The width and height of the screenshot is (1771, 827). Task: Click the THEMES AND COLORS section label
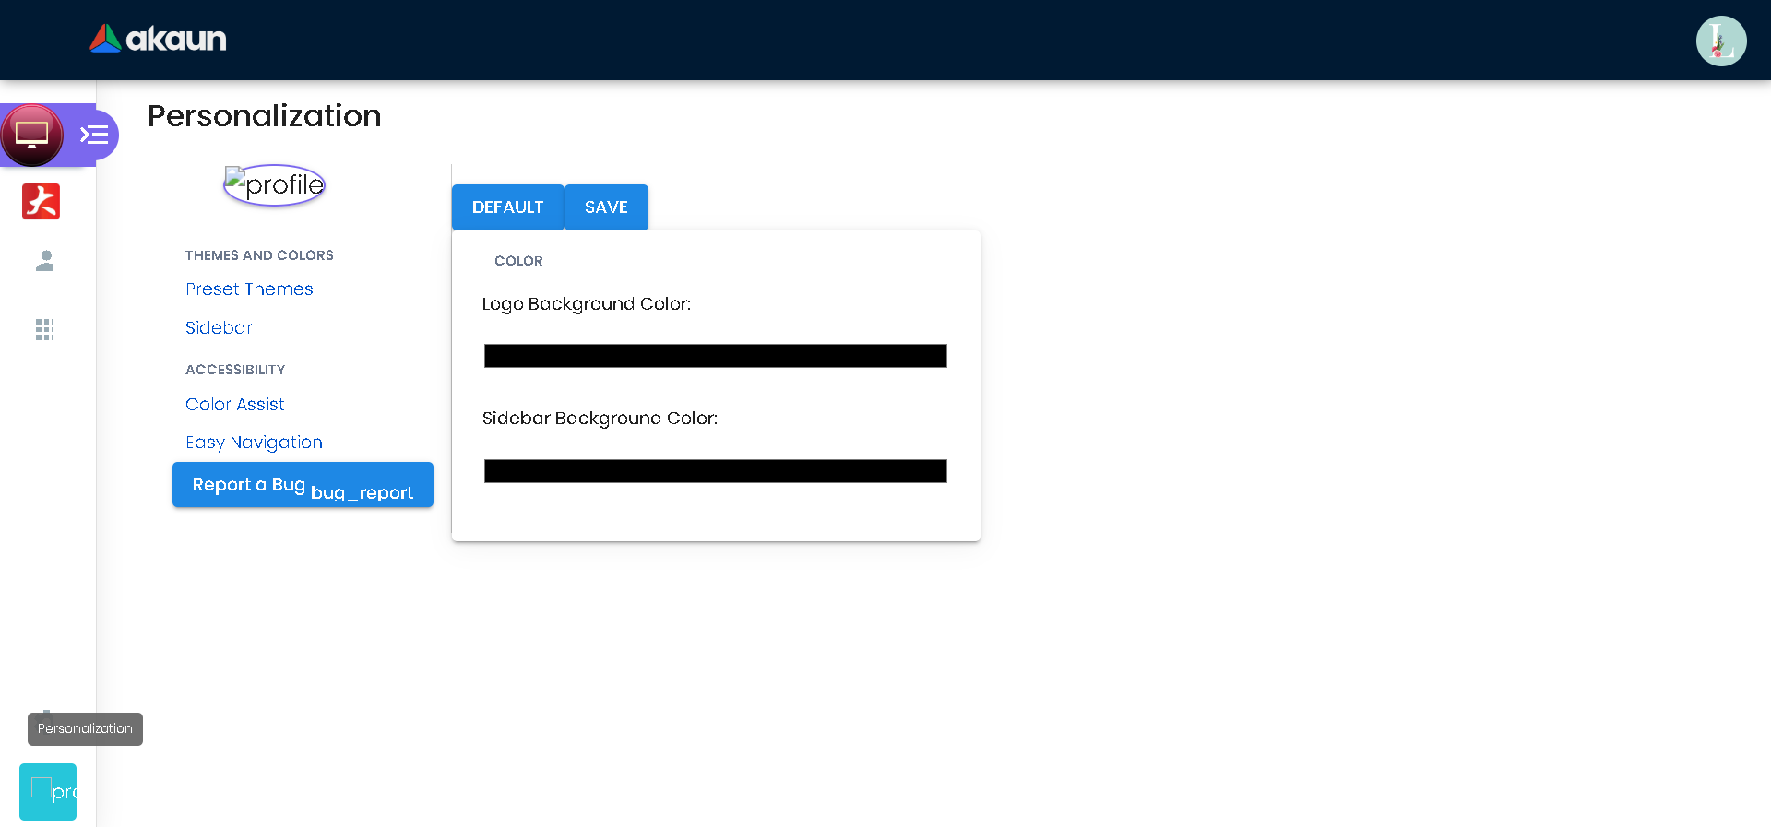click(x=259, y=255)
